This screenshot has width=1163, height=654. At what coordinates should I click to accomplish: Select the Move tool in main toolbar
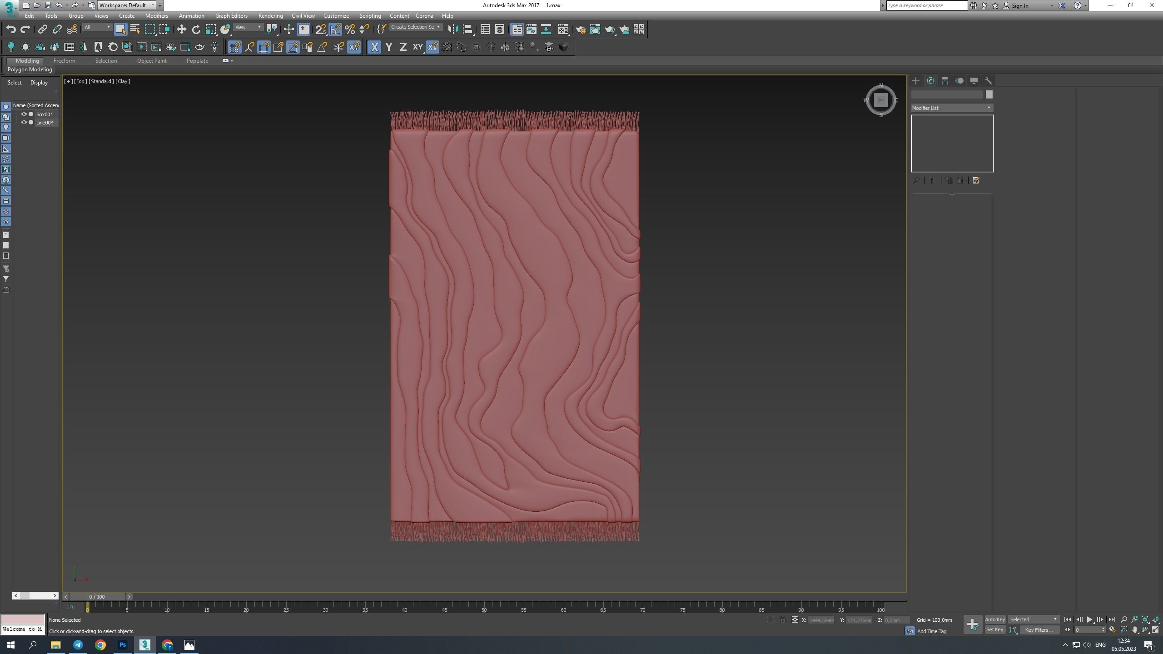pyautogui.click(x=181, y=30)
